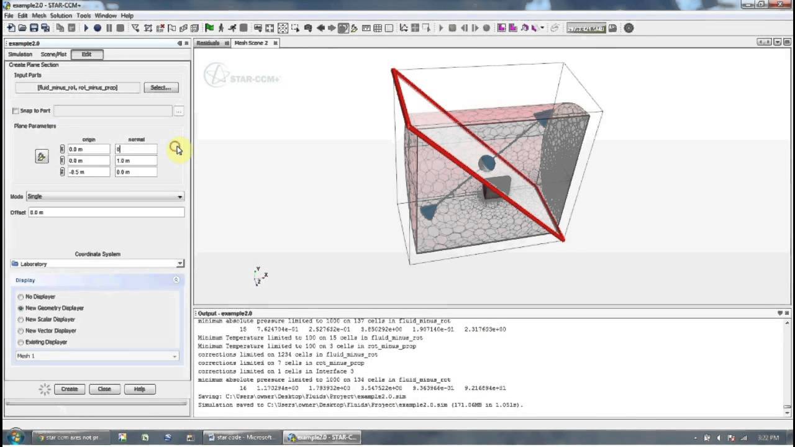
Task: Click the black gear icon in toolbar
Action: point(629,28)
